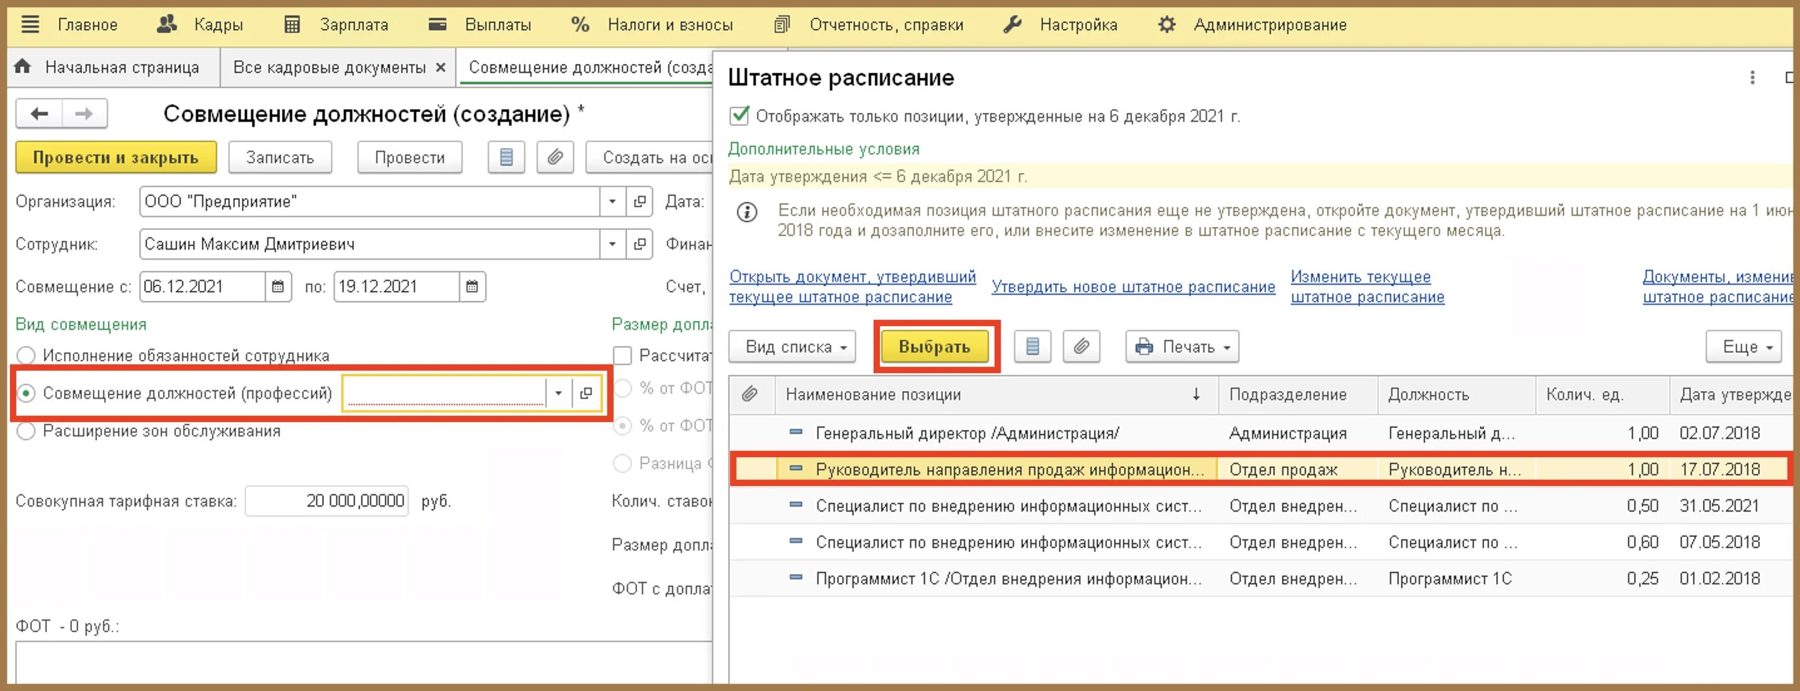Open the 'Вид списка' dropdown
The width and height of the screenshot is (1800, 691).
click(792, 347)
